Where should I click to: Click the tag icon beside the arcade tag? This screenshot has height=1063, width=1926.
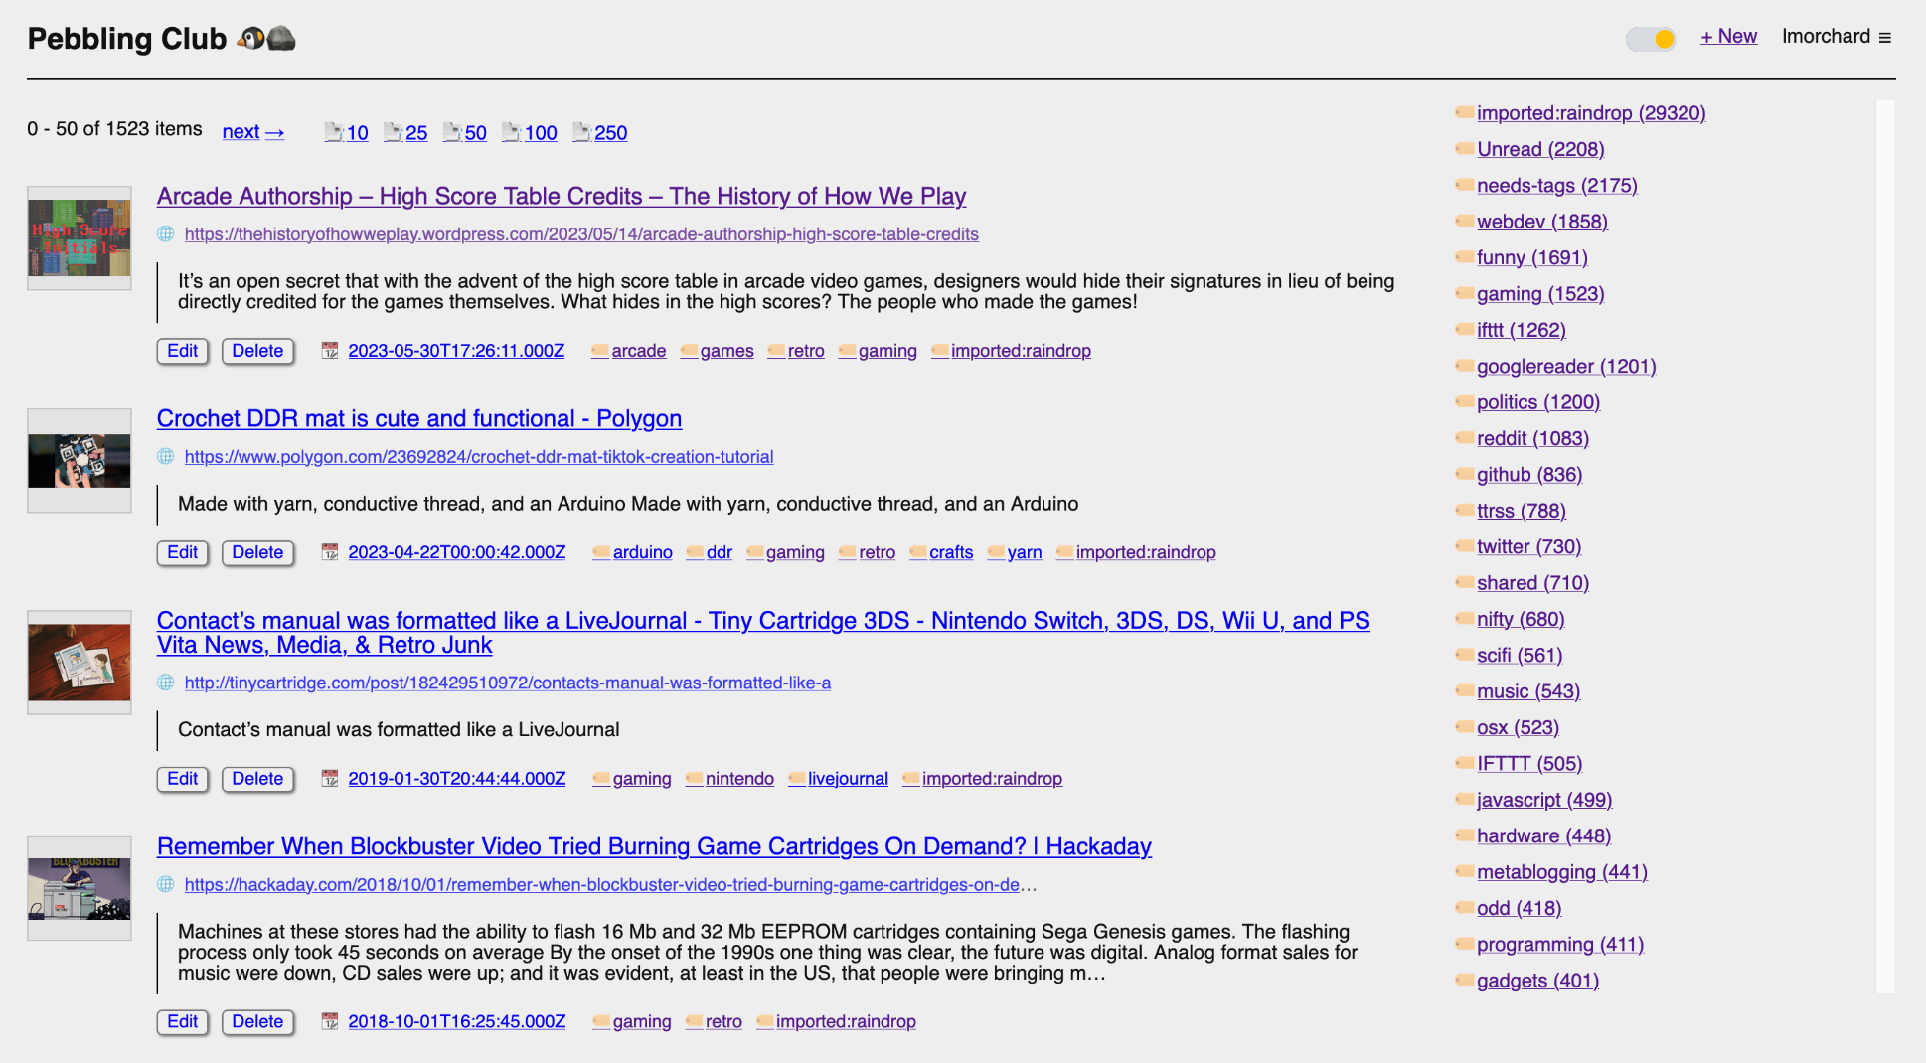599,351
